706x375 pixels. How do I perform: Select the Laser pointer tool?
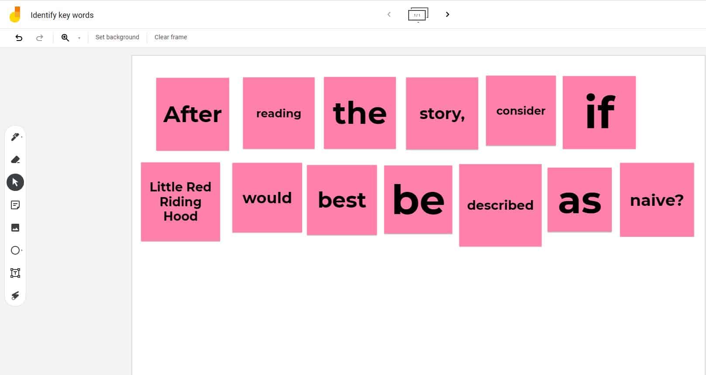15,296
